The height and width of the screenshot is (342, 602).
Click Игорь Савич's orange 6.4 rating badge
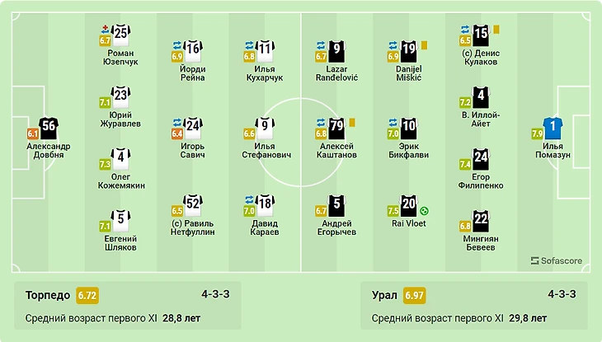pyautogui.click(x=176, y=133)
